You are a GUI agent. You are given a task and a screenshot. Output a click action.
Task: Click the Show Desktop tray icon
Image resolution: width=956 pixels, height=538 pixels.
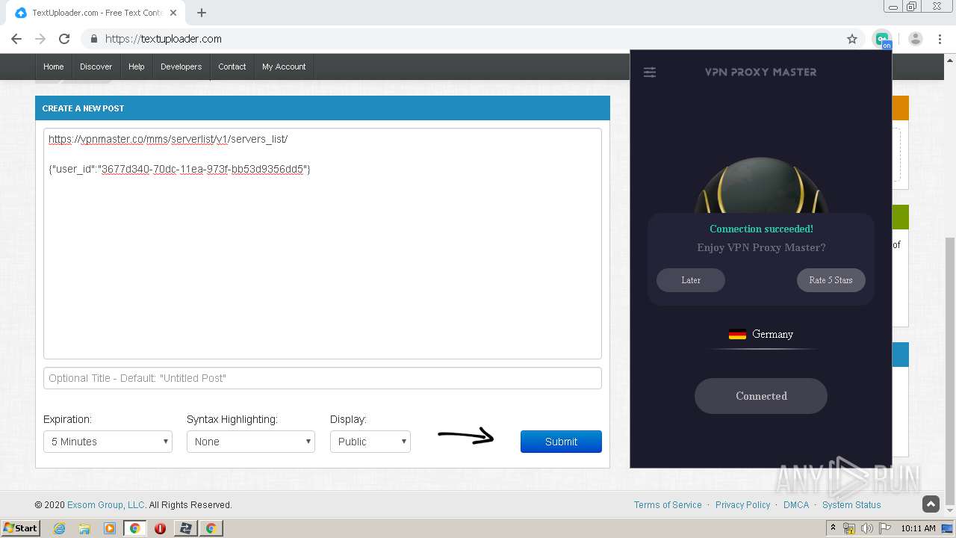point(947,528)
